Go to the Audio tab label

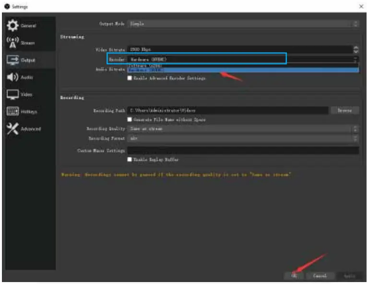[x=27, y=77]
